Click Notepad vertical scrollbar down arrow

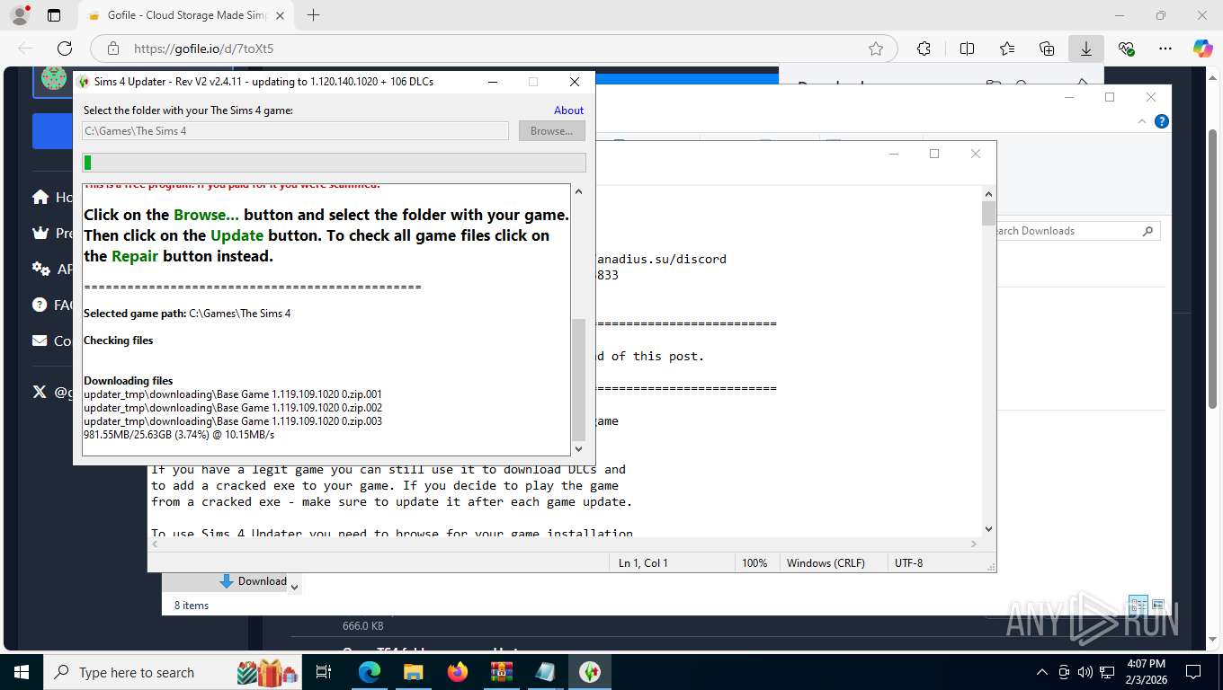pyautogui.click(x=989, y=529)
